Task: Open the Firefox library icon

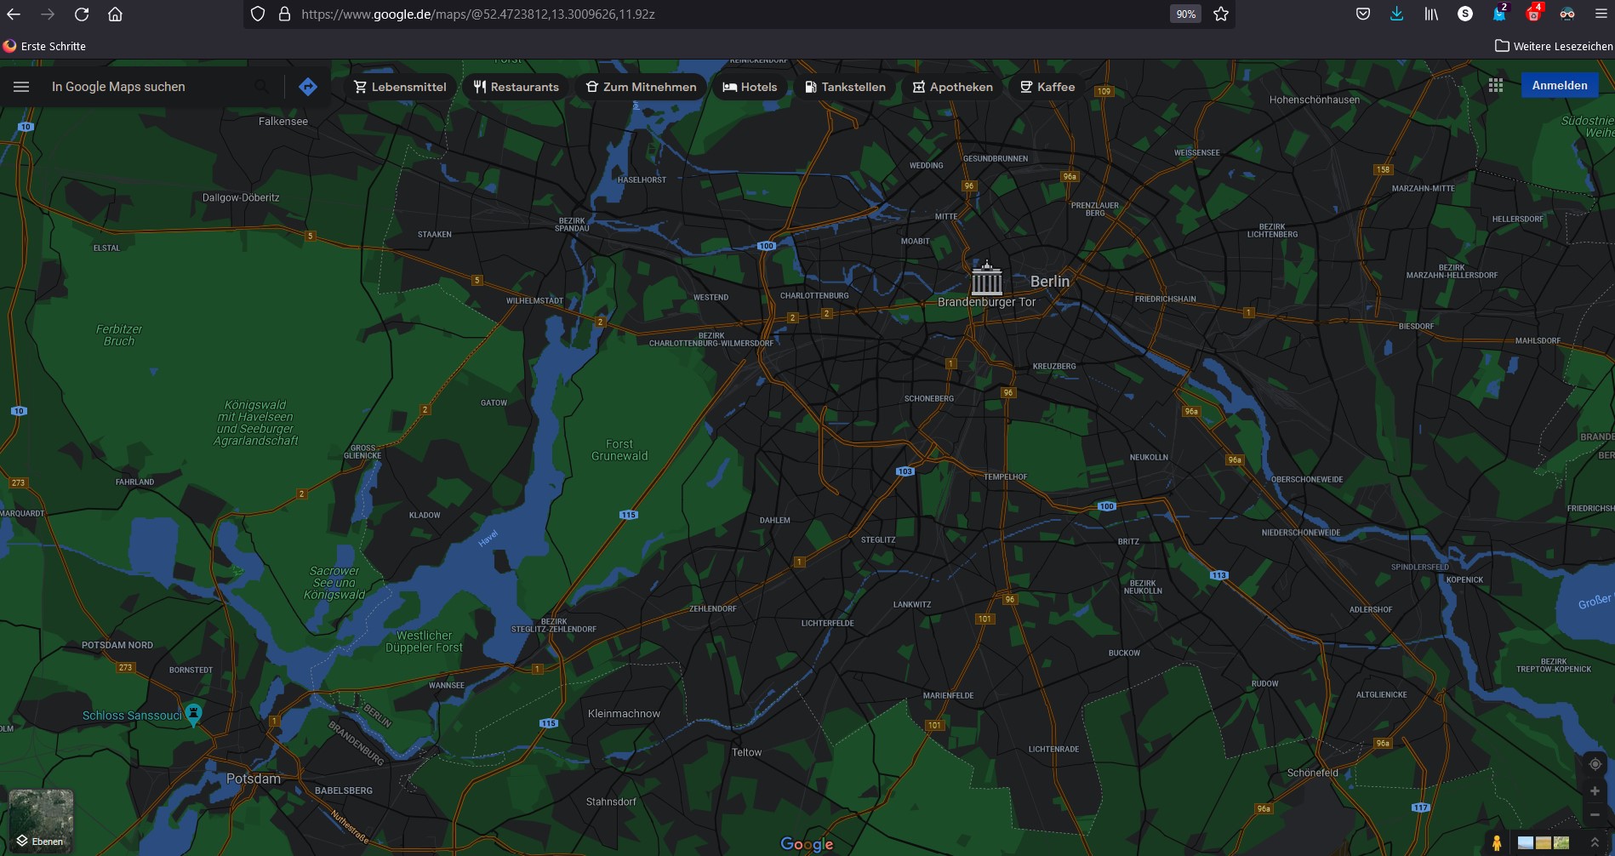Action: click(1431, 14)
